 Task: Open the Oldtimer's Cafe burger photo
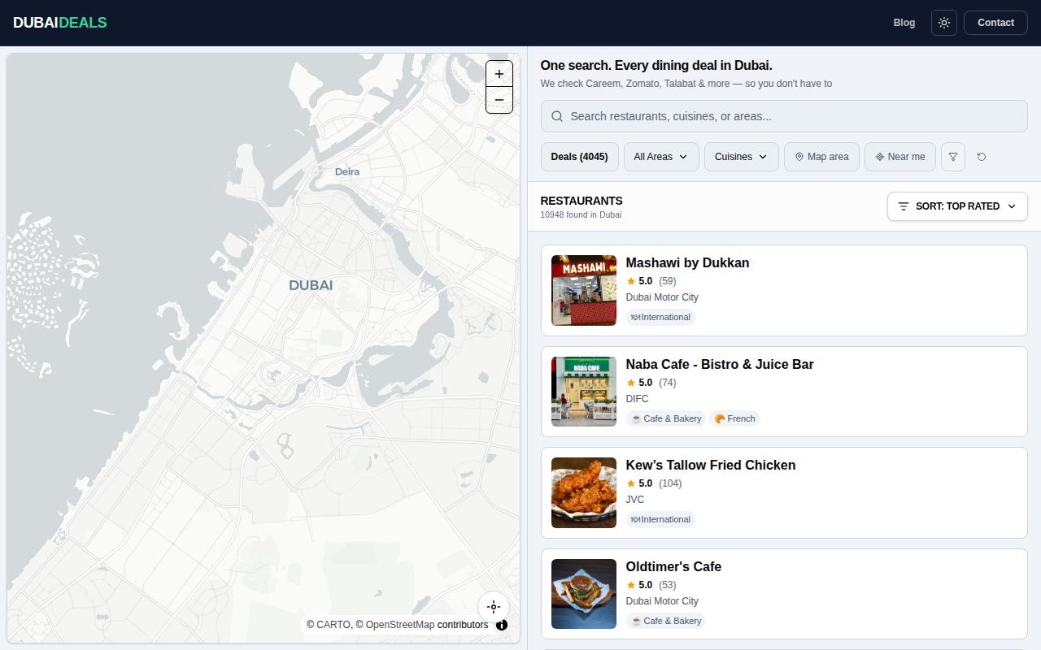pos(584,594)
